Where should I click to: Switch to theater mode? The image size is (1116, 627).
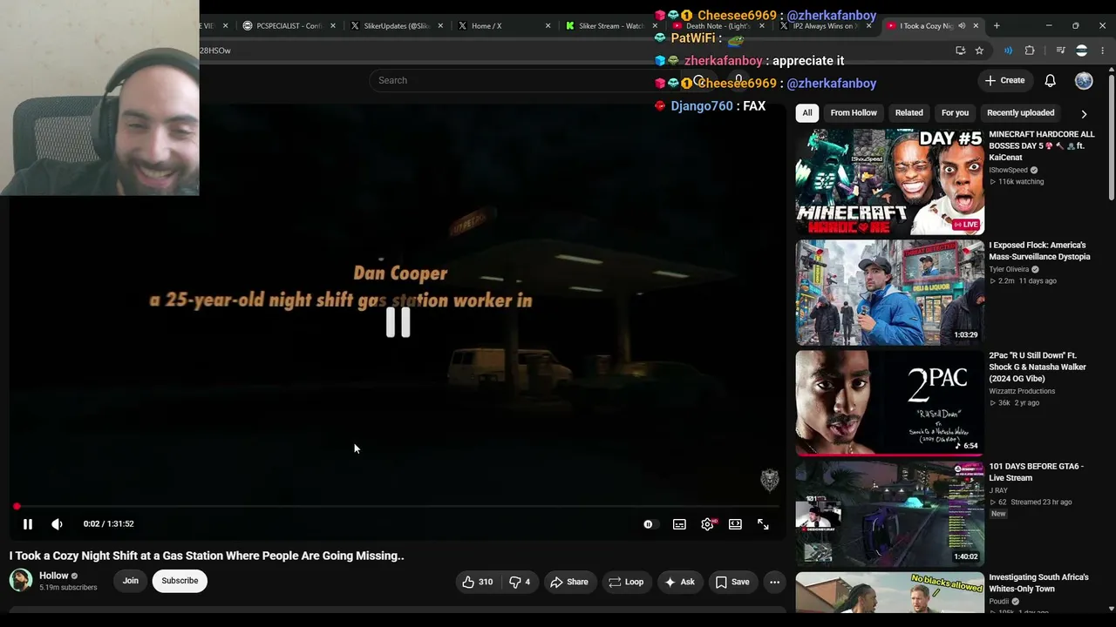(x=735, y=524)
